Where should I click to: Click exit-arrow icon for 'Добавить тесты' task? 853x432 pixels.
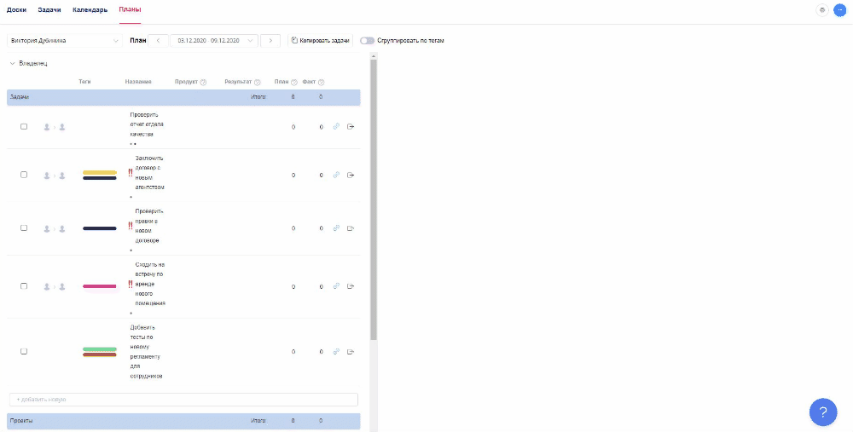click(351, 351)
